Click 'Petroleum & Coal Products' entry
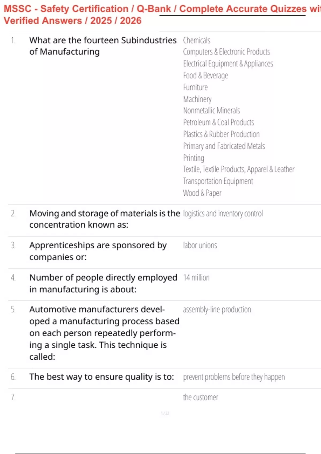 click(219, 122)
